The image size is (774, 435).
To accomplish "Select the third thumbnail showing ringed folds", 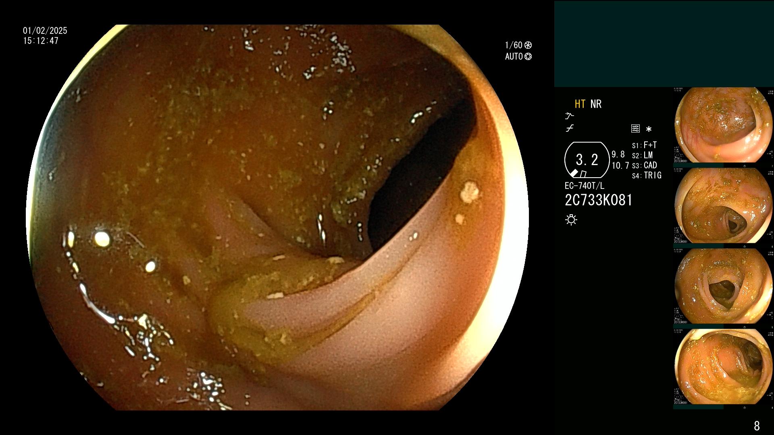I will tap(723, 286).
